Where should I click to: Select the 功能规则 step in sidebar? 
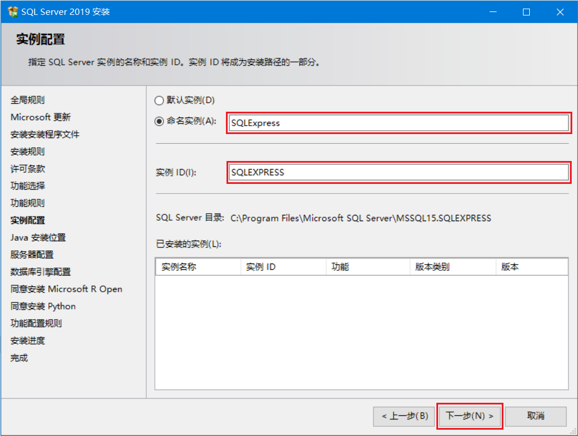28,203
